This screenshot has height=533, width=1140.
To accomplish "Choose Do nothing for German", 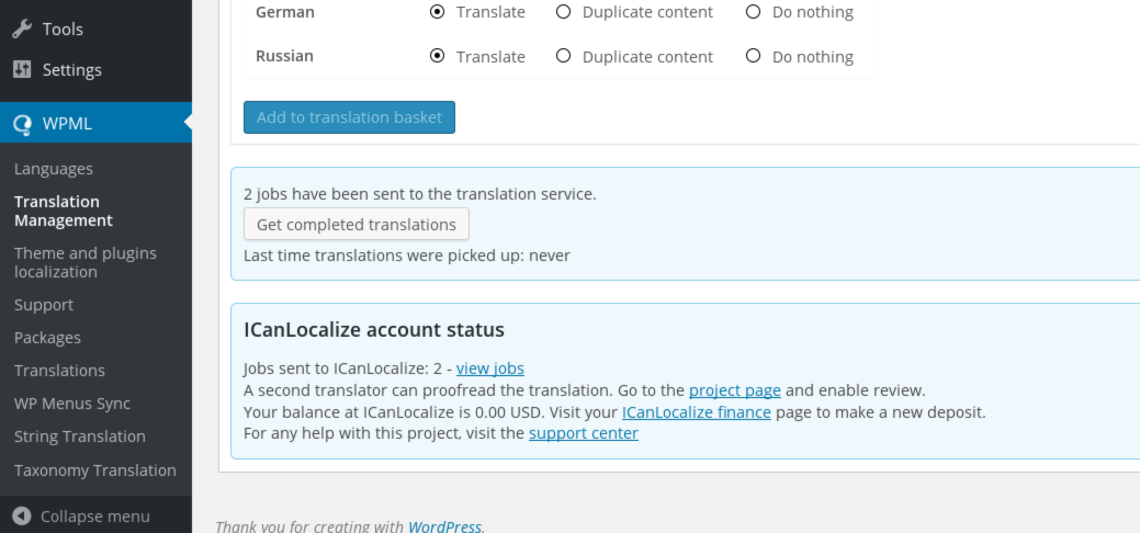I will 753,12.
